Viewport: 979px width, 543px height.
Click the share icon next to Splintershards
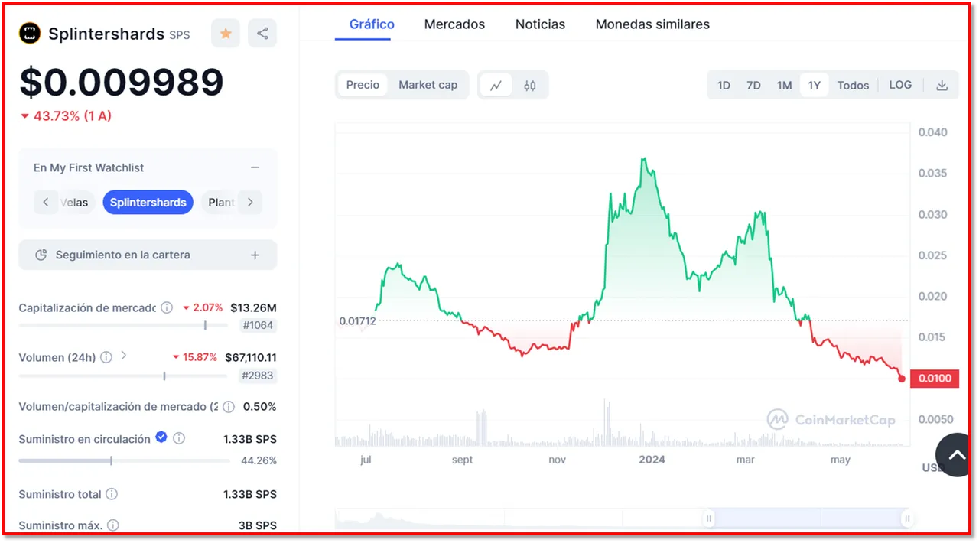coord(262,34)
